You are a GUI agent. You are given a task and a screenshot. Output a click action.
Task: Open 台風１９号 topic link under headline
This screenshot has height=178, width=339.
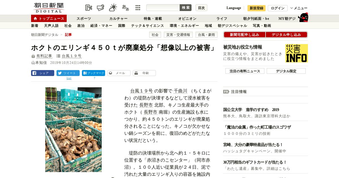tap(72, 56)
